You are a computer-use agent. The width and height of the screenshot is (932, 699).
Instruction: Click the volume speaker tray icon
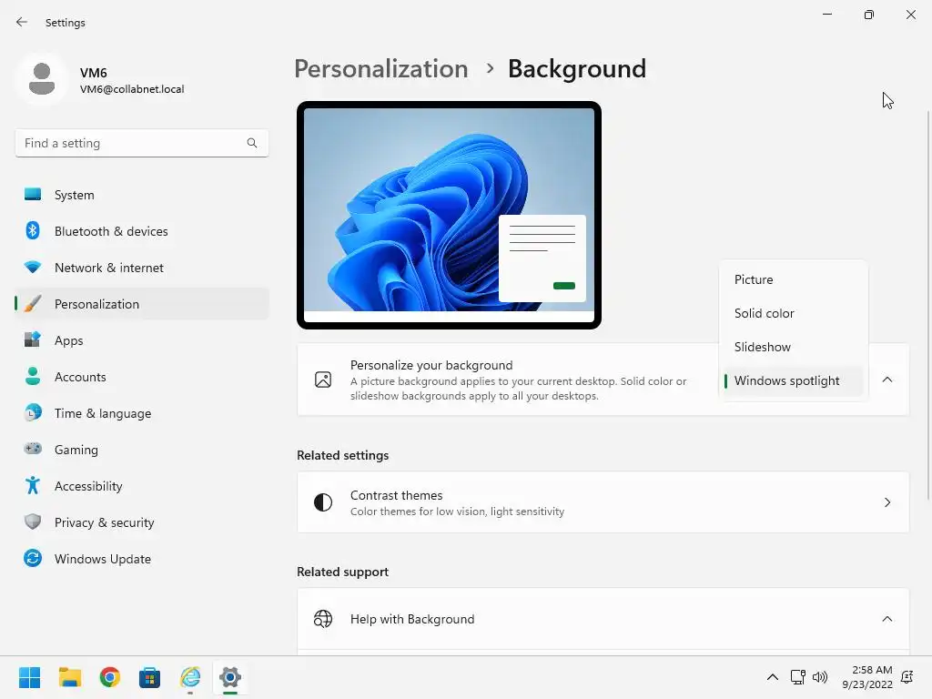pyautogui.click(x=820, y=677)
